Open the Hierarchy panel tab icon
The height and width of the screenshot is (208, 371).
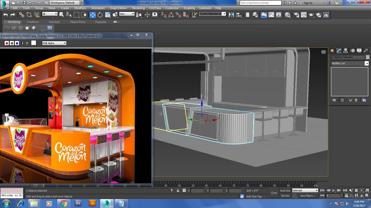[x=345, y=51]
